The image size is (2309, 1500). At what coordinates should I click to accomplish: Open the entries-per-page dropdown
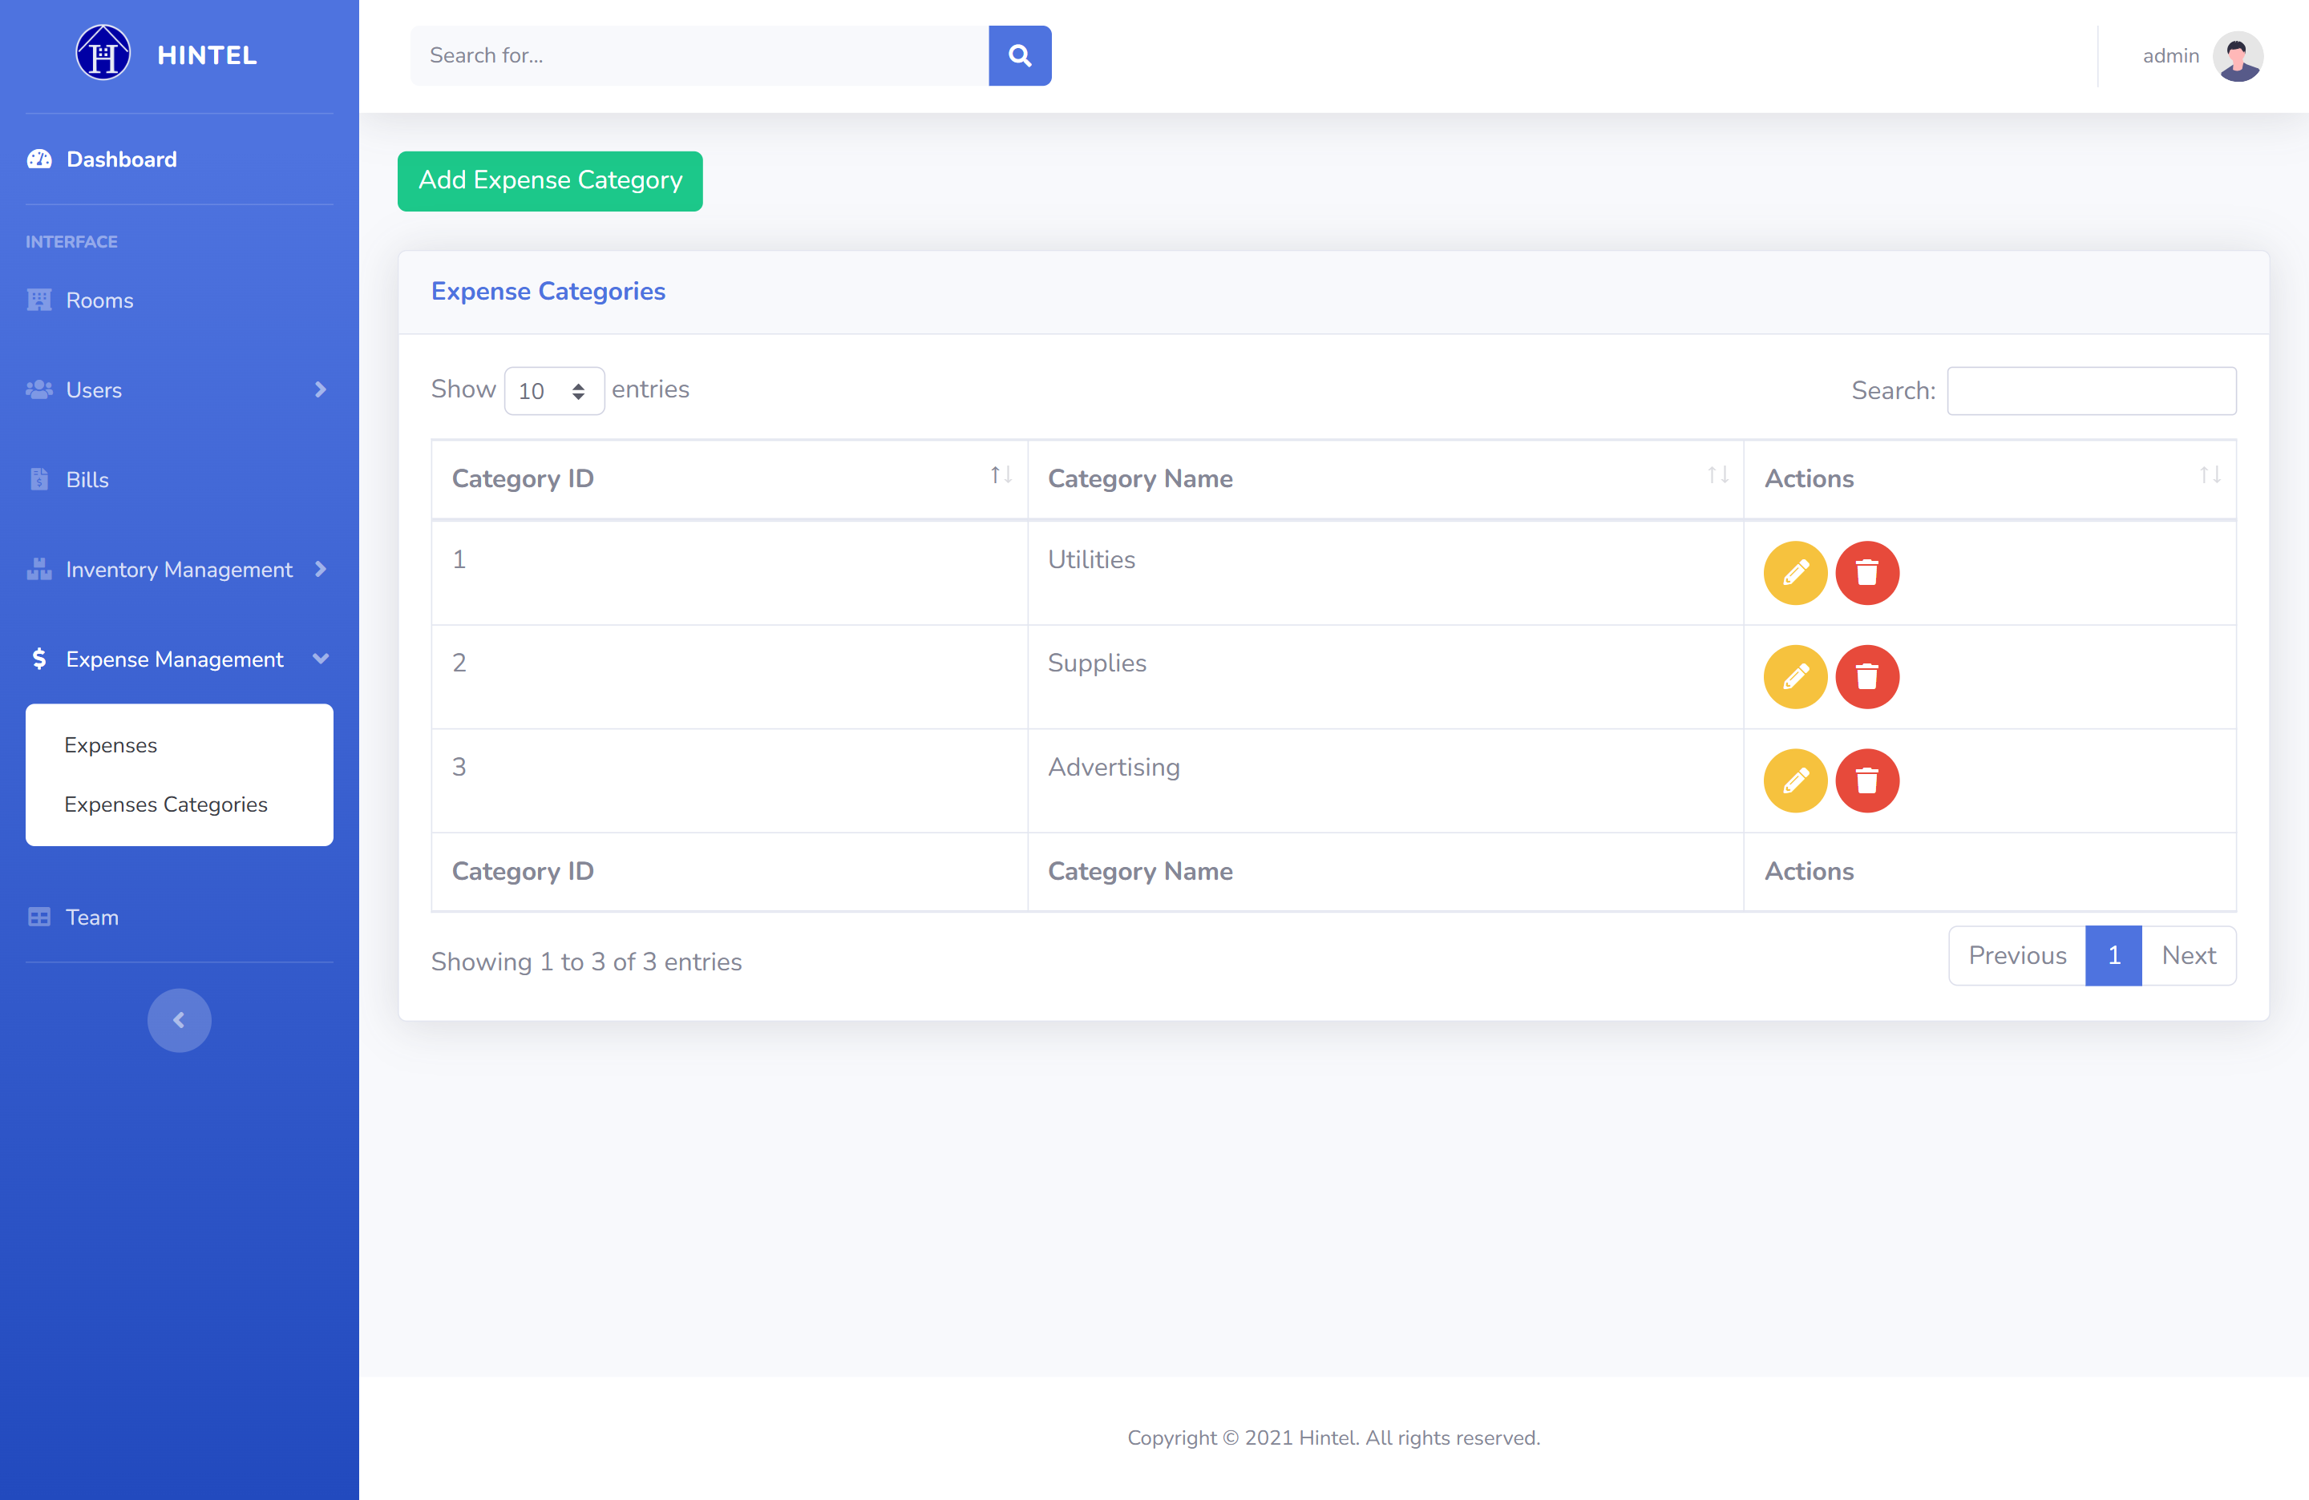pyautogui.click(x=554, y=391)
